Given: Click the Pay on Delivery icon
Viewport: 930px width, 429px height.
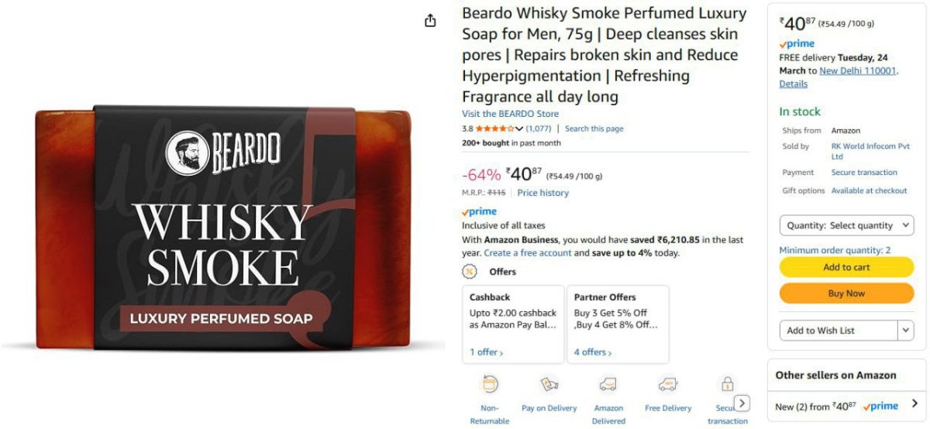Looking at the screenshot, I should pos(549,384).
